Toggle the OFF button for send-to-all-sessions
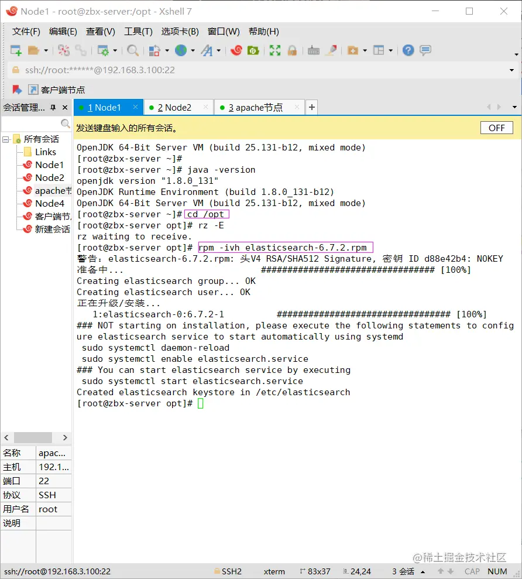 pos(496,128)
